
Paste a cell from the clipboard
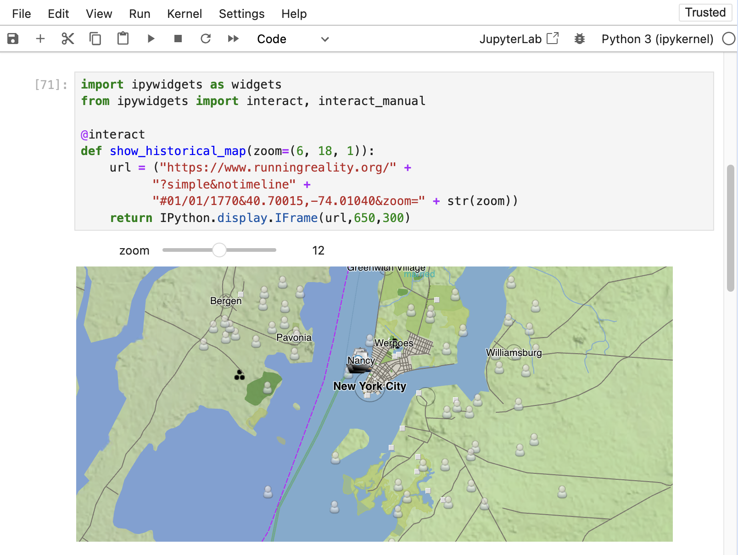(x=123, y=39)
